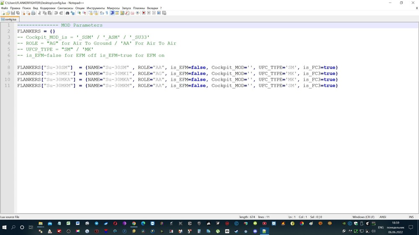Click the clock showing 18:59
The height and width of the screenshot is (235, 419).
pyautogui.click(x=396, y=223)
